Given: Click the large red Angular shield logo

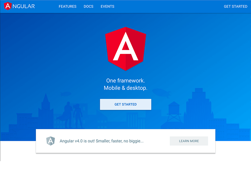Looking at the screenshot, I should [126, 49].
